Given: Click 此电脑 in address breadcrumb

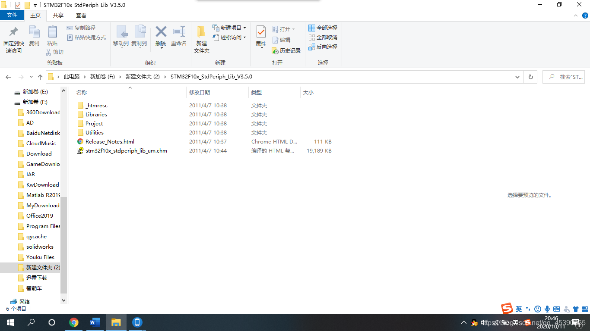Looking at the screenshot, I should [72, 77].
